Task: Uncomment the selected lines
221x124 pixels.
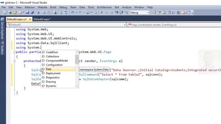Action: coord(66,12)
